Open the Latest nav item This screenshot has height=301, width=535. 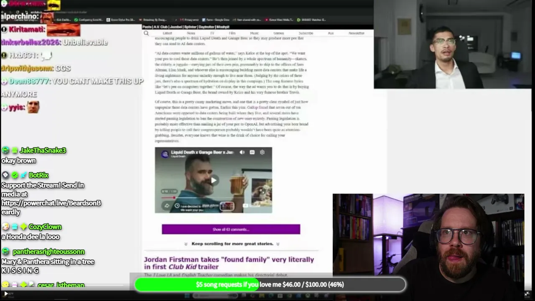coord(167,33)
